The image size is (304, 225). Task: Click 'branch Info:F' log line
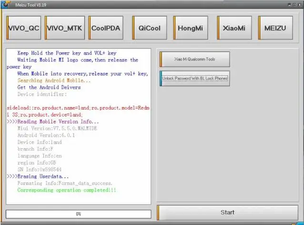[x=35, y=149]
